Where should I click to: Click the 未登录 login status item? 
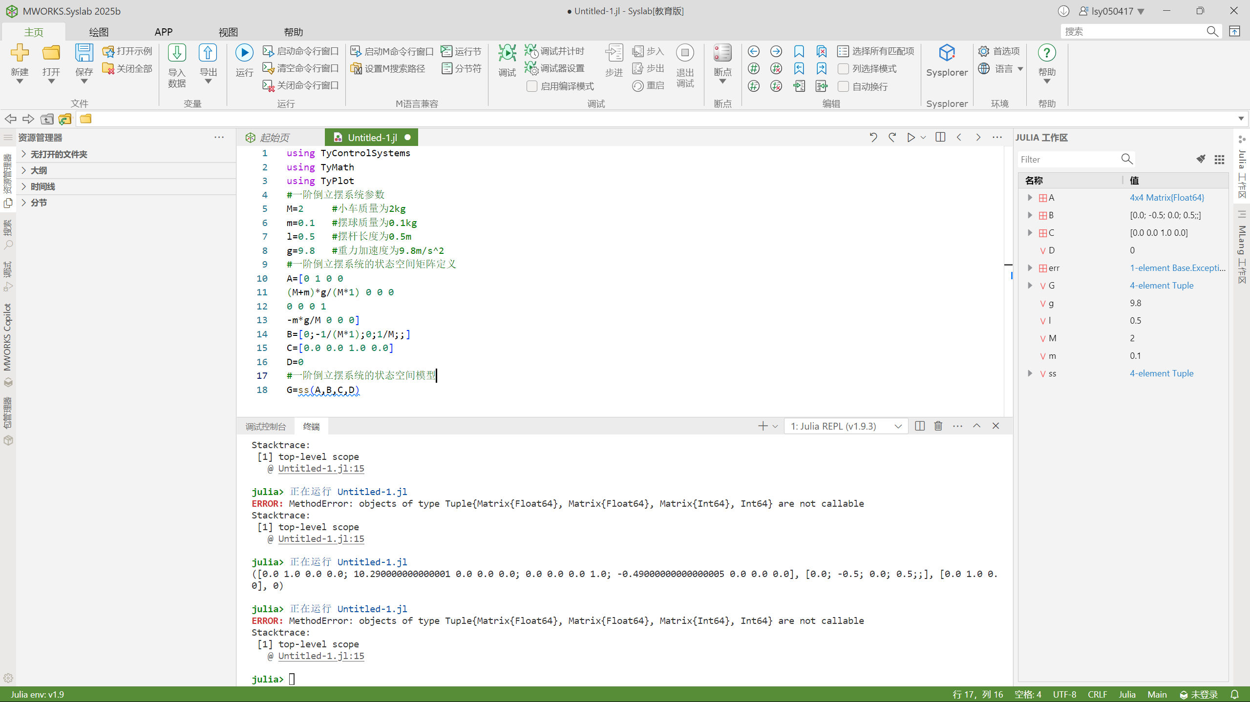tap(1199, 695)
